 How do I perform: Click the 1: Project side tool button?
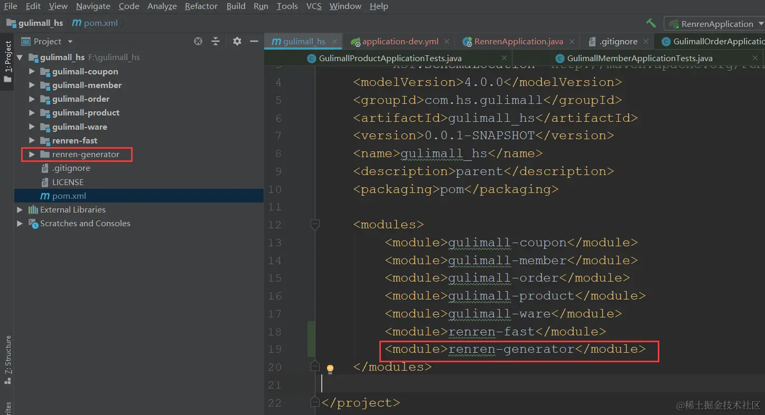[7, 62]
